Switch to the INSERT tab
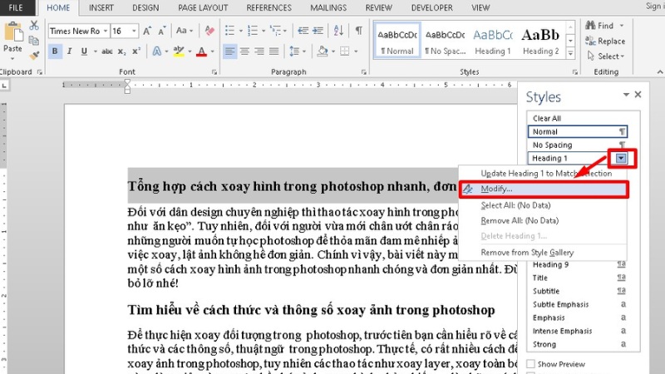 click(101, 7)
